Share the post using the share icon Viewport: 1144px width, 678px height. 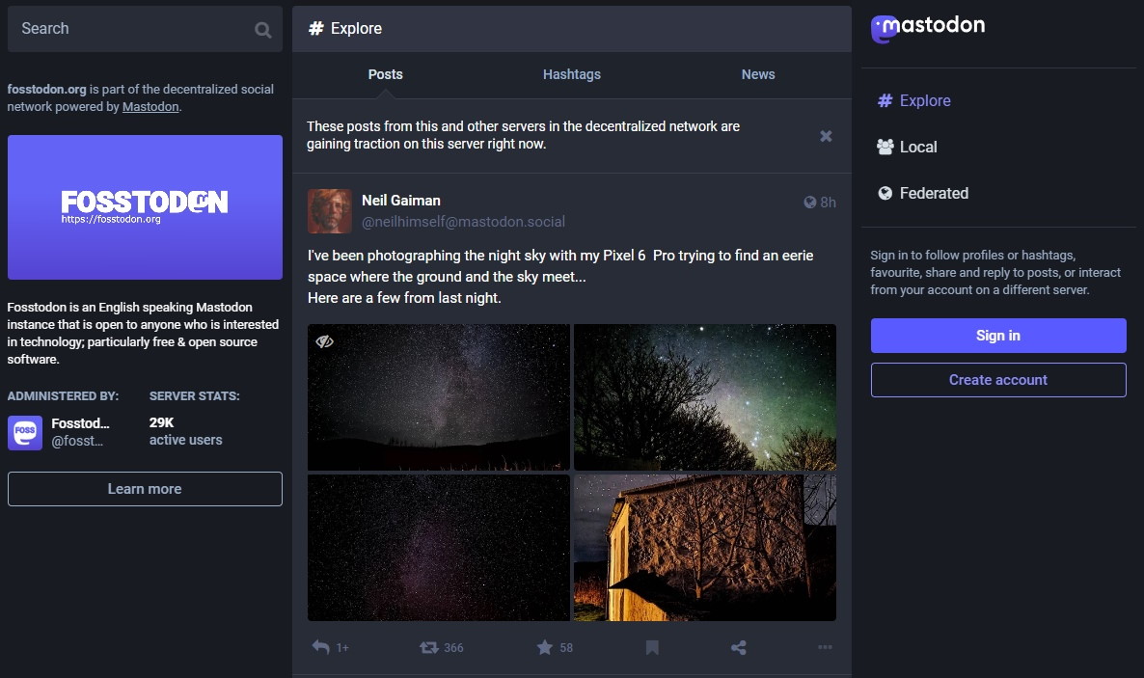point(738,647)
